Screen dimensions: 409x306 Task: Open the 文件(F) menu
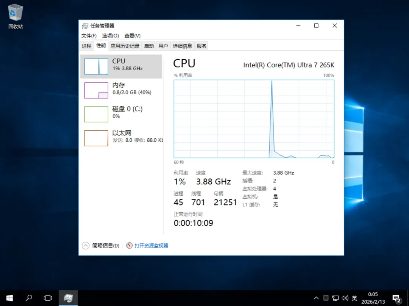(89, 36)
